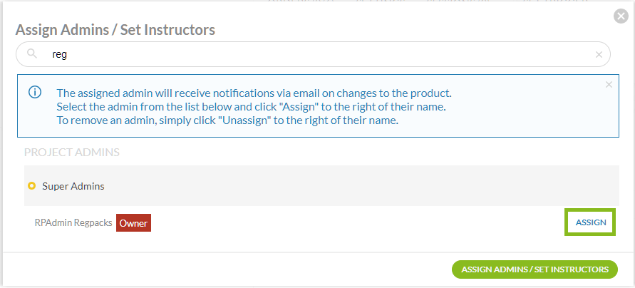Click the Project Admins section header
Image resolution: width=635 pixels, height=288 pixels.
point(71,153)
